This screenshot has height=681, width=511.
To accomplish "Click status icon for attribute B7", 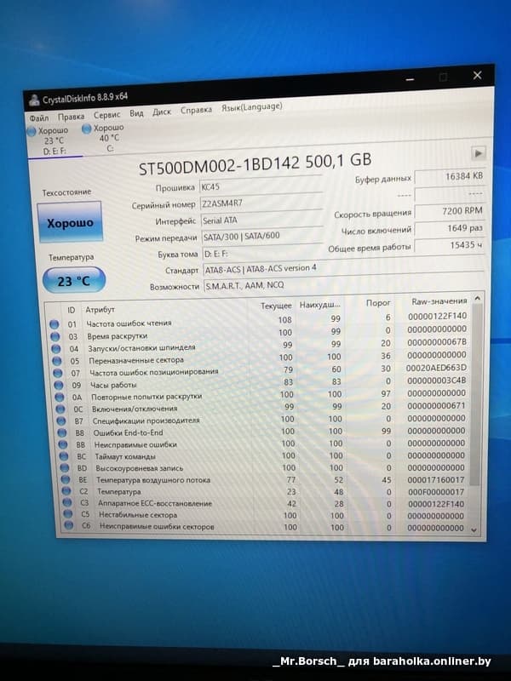I will click(x=61, y=421).
